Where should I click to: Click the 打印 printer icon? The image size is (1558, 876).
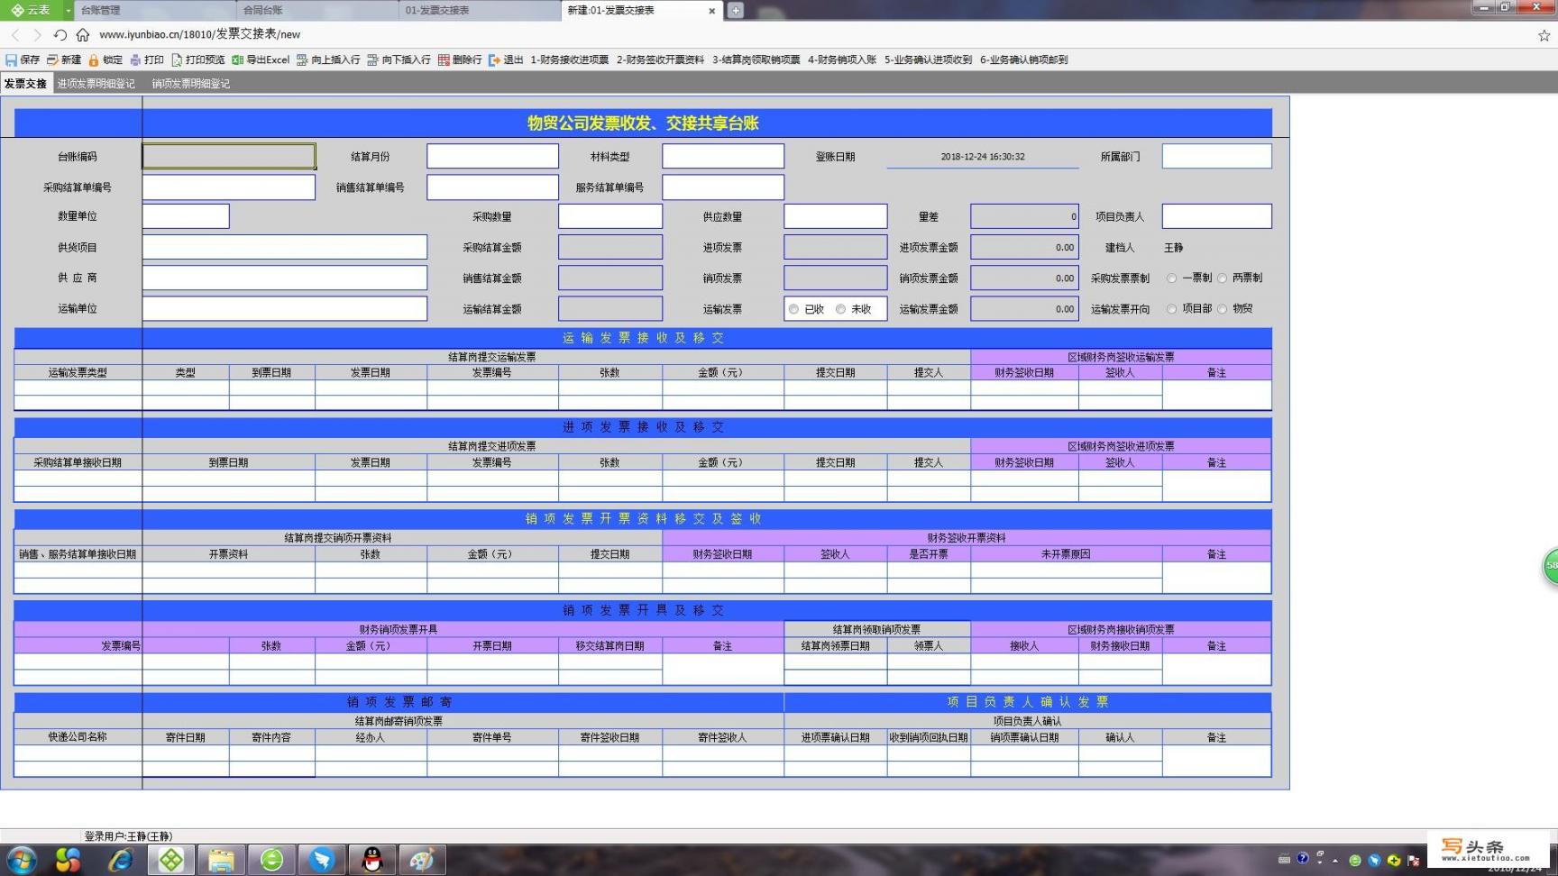tap(135, 59)
